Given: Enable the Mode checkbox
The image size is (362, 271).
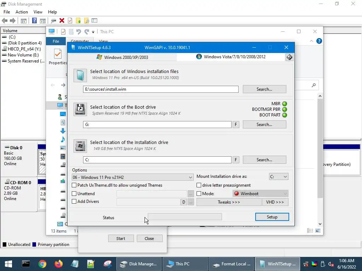Looking at the screenshot, I should [x=199, y=194].
